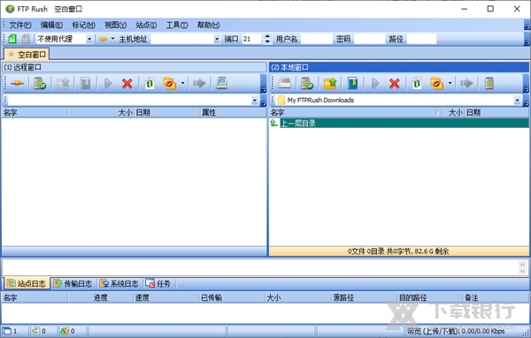Sort remote list by 大小 column header
531x338 pixels.
pyautogui.click(x=101, y=112)
